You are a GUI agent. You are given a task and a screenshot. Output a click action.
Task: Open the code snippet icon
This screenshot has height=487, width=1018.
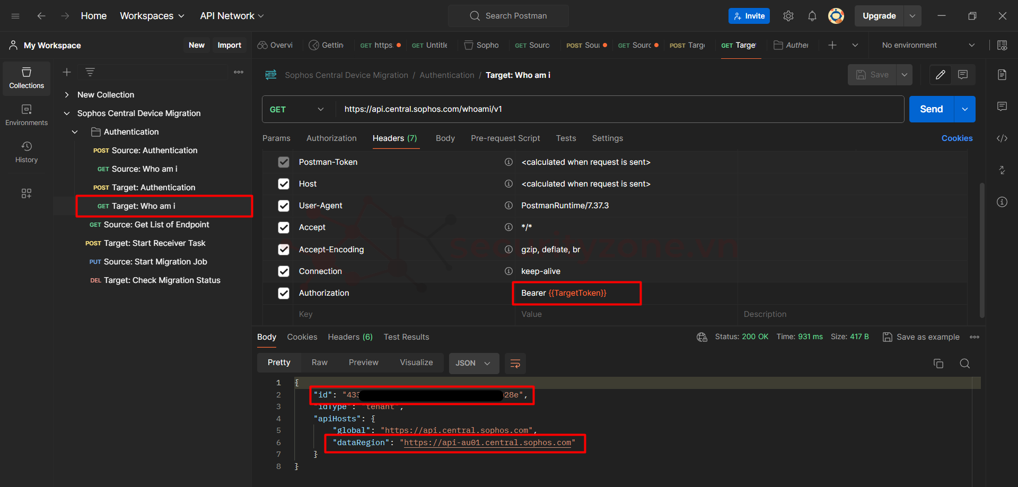[x=1002, y=138]
